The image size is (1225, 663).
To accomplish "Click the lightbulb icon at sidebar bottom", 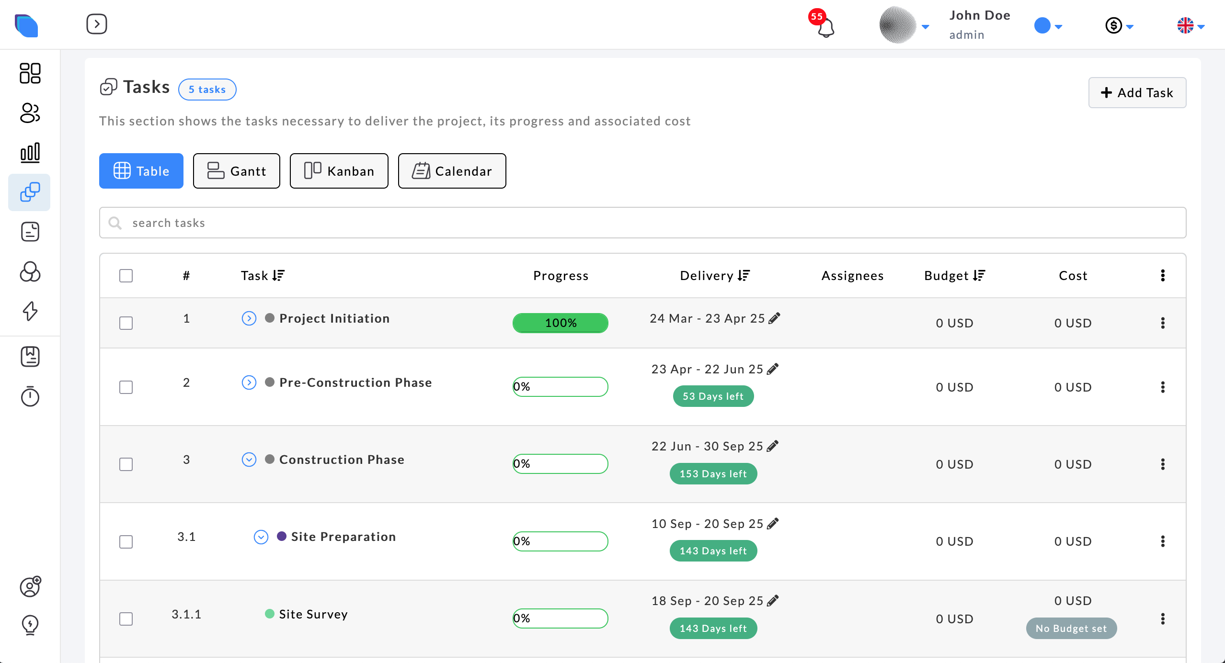I will click(x=30, y=625).
